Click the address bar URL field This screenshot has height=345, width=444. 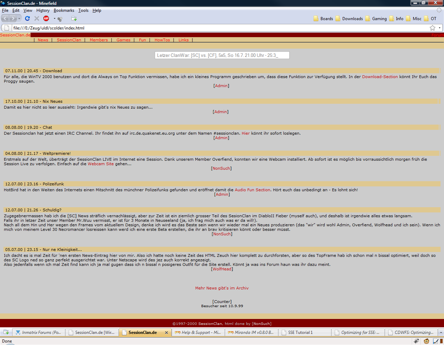(x=208, y=28)
